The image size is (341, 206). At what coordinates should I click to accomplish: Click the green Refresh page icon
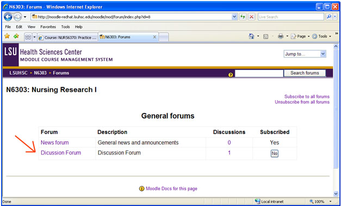(x=243, y=17)
